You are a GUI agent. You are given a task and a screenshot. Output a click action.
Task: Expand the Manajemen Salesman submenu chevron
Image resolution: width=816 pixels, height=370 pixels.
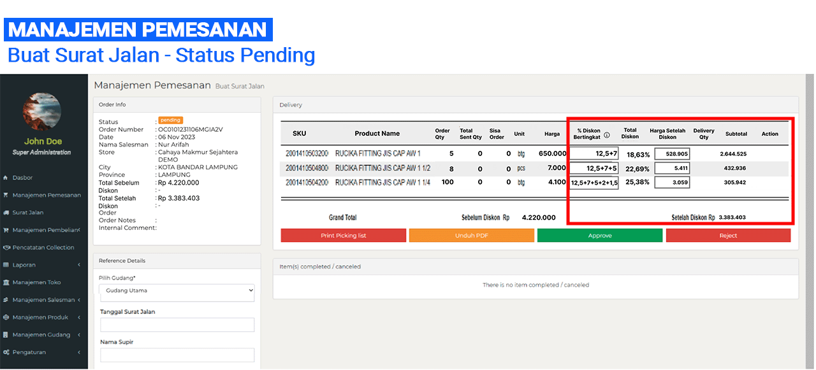coord(79,300)
